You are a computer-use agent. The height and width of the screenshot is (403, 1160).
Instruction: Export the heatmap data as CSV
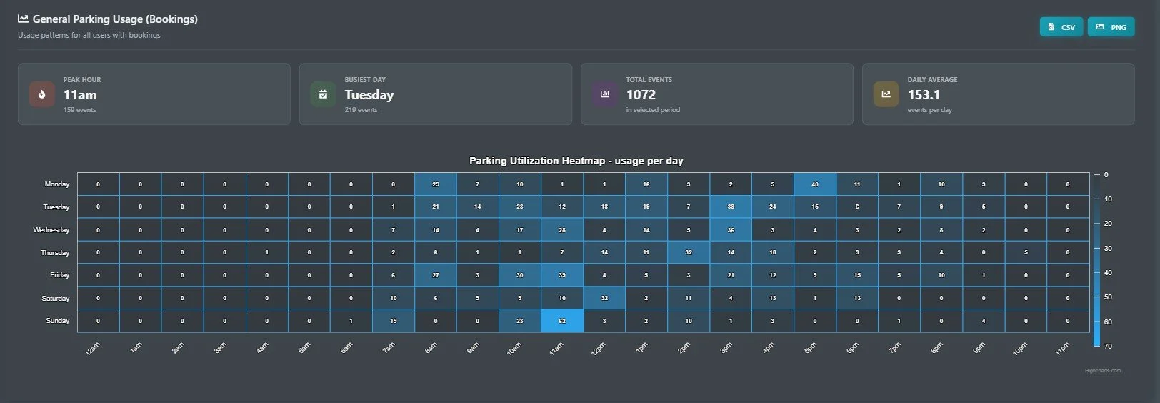point(1061,27)
